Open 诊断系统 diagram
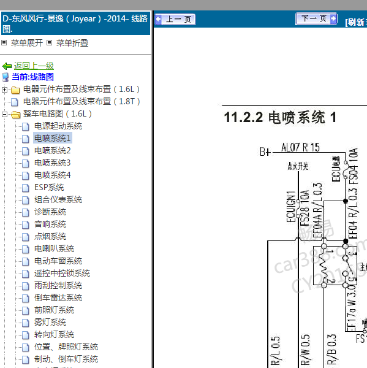The image size is (367, 368). [x=50, y=212]
